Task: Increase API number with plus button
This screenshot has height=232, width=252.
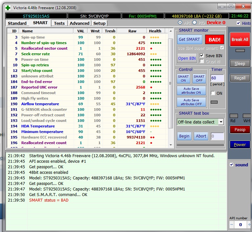Action: [x=249, y=224]
